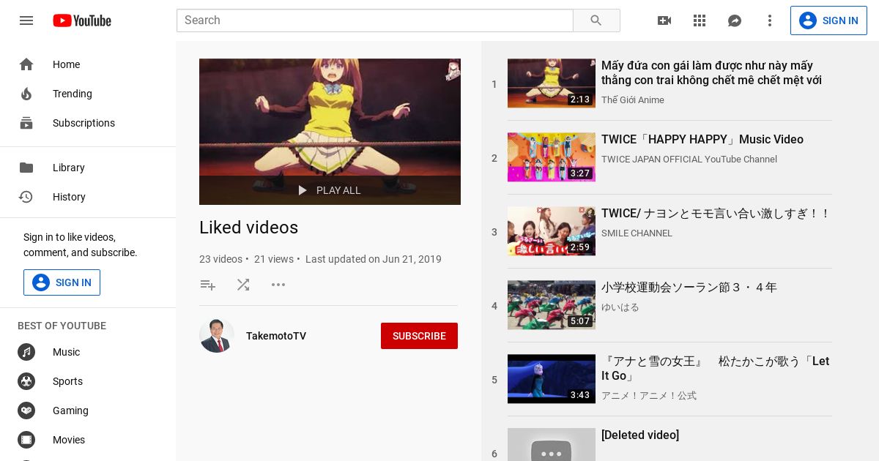Click the top-right SIGN IN button

(828, 20)
